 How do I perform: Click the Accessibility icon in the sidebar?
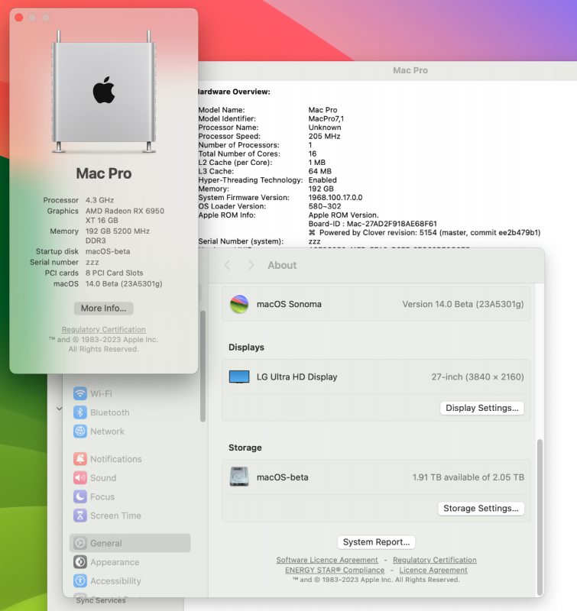click(80, 581)
